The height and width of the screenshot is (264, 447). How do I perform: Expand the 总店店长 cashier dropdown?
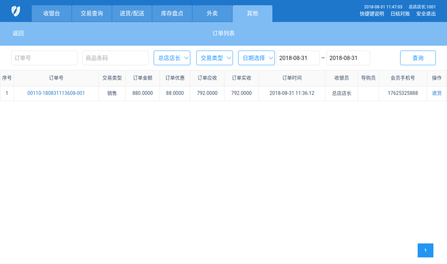point(172,58)
